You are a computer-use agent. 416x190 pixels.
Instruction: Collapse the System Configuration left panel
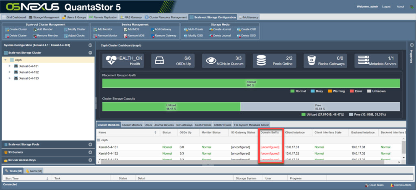[90, 45]
